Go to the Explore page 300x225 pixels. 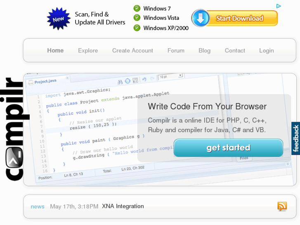[x=88, y=50]
